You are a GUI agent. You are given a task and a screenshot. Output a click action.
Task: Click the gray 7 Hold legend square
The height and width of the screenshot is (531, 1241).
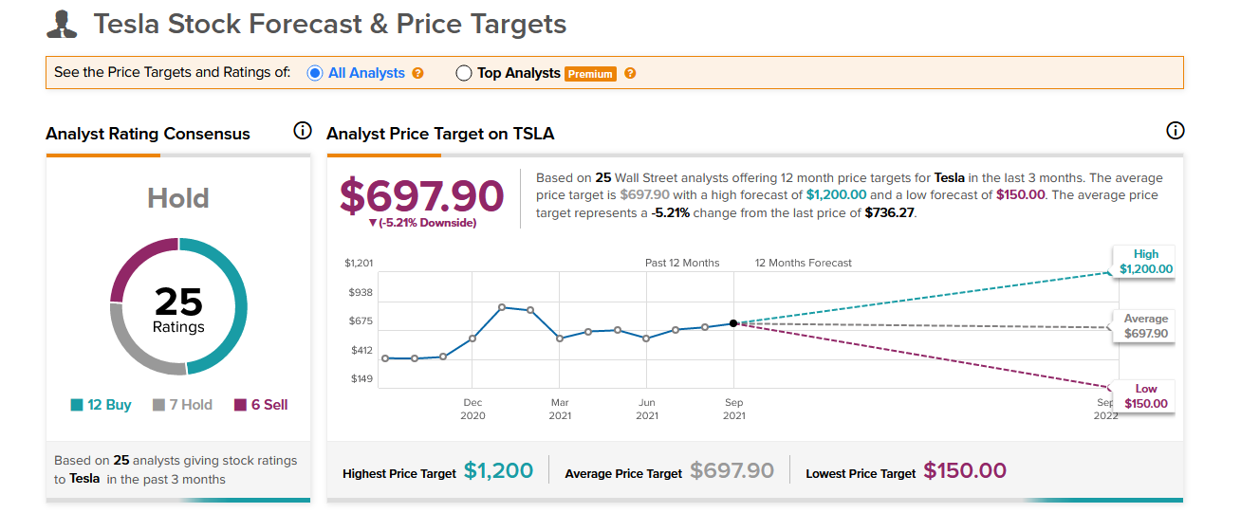[x=158, y=405]
